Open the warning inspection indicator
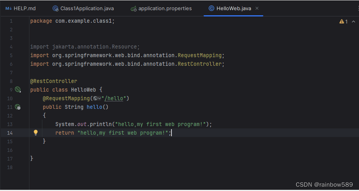Screen dimensions: 359x191 pos(343,22)
